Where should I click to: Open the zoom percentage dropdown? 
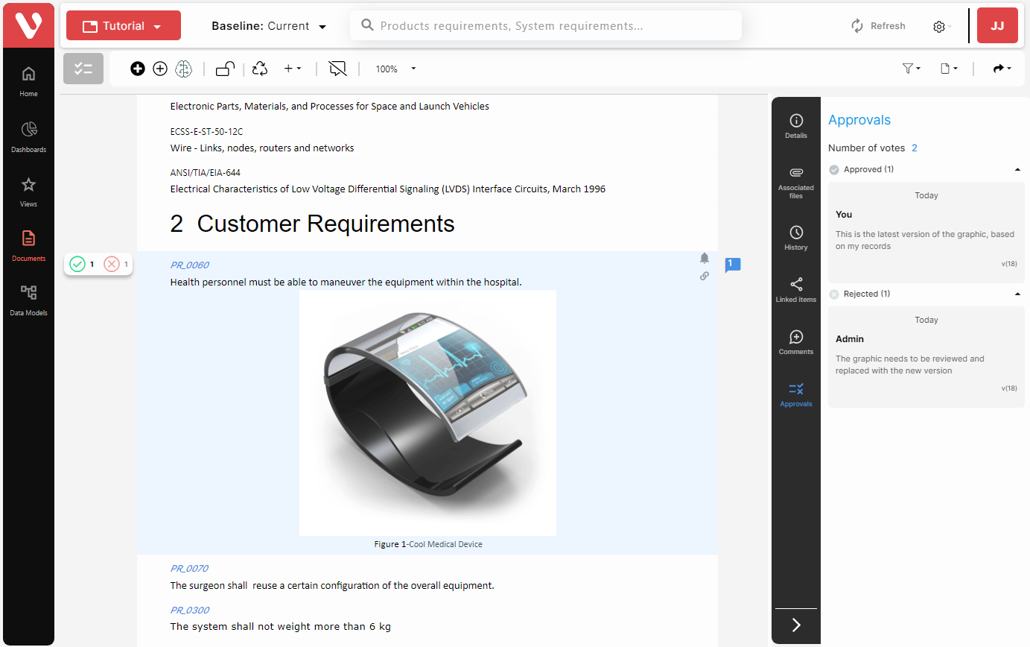click(394, 69)
